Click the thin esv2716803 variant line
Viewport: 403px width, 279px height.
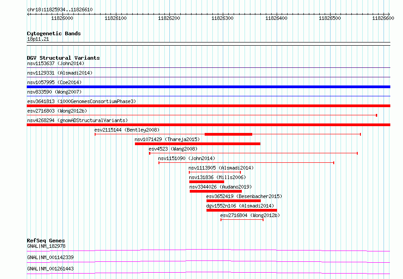pos(202,115)
